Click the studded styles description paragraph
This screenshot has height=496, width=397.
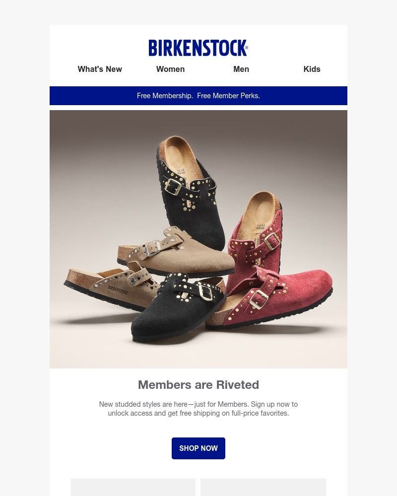click(198, 409)
